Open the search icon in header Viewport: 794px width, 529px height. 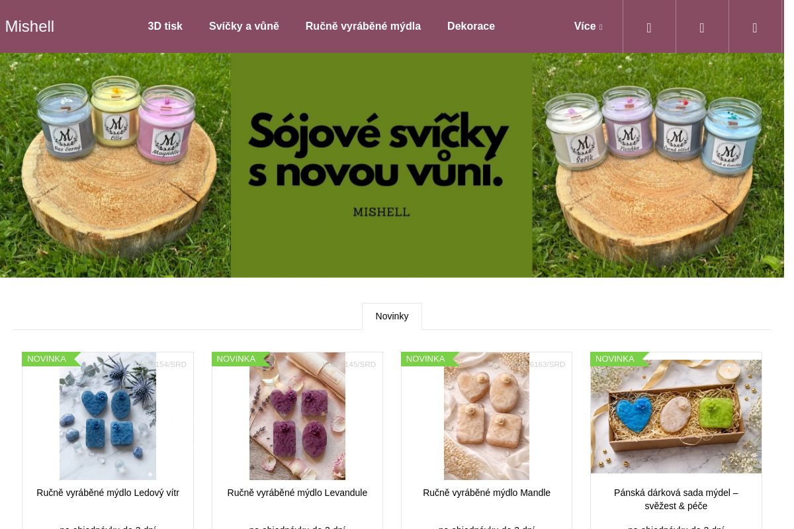649,26
